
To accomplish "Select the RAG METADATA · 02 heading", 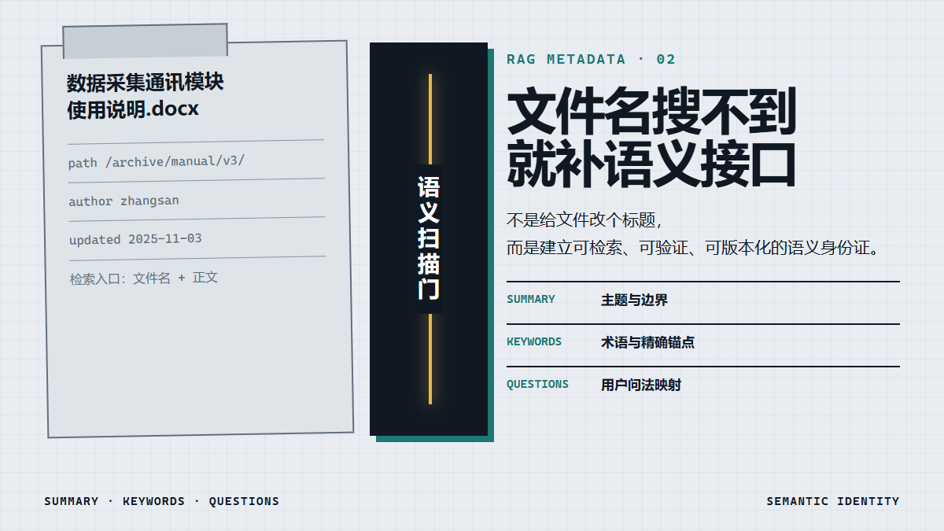I will [x=591, y=59].
